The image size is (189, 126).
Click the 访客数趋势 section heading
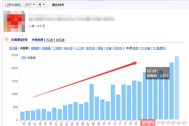pyautogui.click(x=19, y=40)
